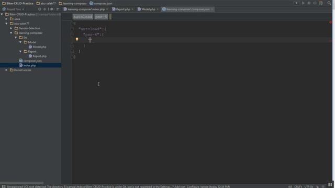The width and height of the screenshot is (335, 188).
Task: Close the Model.php tab
Action: pos(158,9)
